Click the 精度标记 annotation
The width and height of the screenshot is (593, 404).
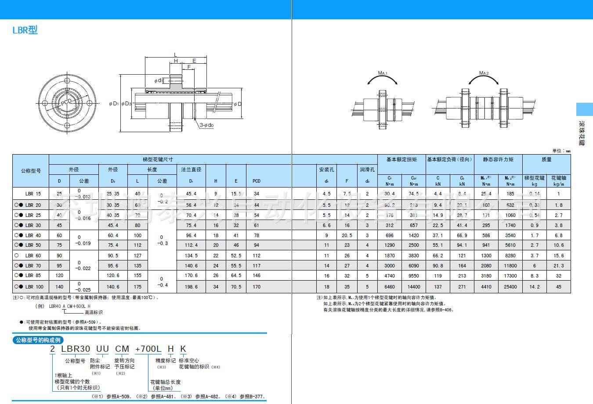click(x=165, y=361)
